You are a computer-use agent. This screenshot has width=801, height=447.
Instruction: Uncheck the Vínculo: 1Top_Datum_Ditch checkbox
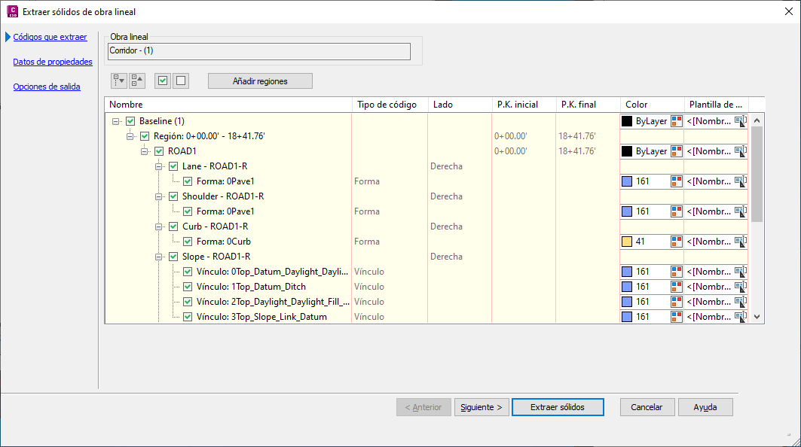[188, 287]
